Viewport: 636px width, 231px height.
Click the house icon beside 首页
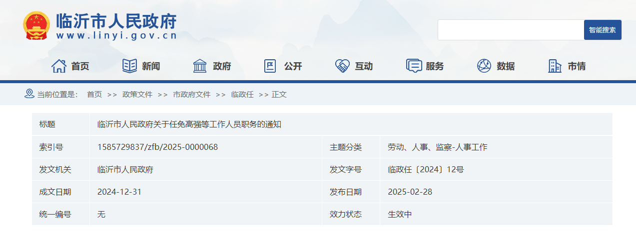pos(59,66)
